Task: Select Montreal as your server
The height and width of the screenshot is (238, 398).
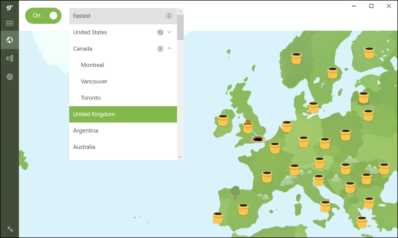Action: point(92,65)
